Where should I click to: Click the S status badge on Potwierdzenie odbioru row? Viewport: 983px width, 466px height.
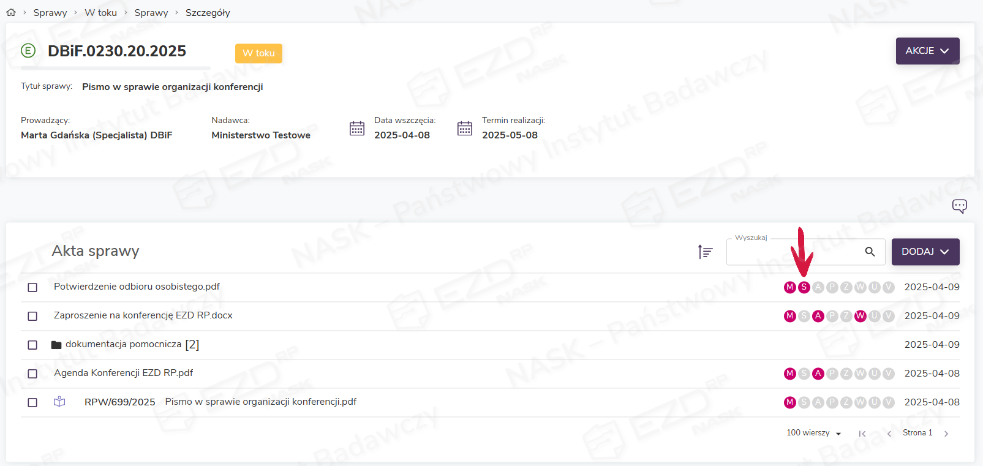point(804,287)
